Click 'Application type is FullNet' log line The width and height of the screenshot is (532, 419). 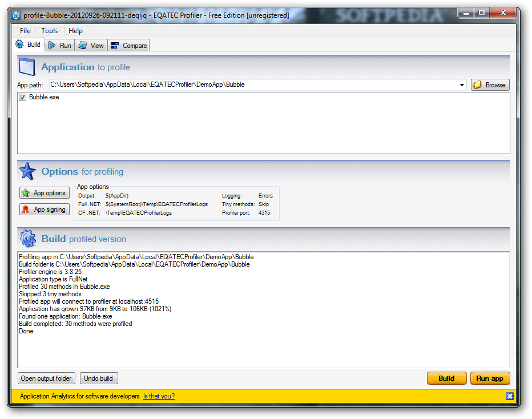[x=53, y=279]
